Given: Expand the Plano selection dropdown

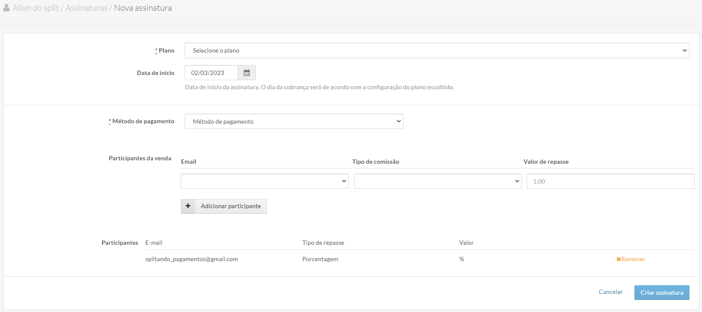Looking at the screenshot, I should 437,50.
